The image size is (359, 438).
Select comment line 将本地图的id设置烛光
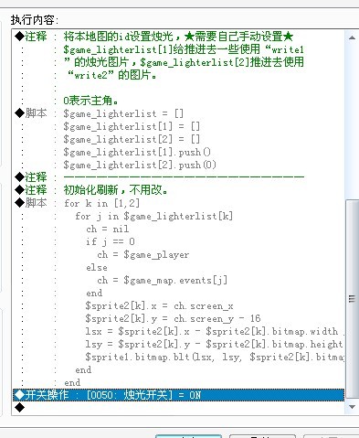click(x=179, y=37)
